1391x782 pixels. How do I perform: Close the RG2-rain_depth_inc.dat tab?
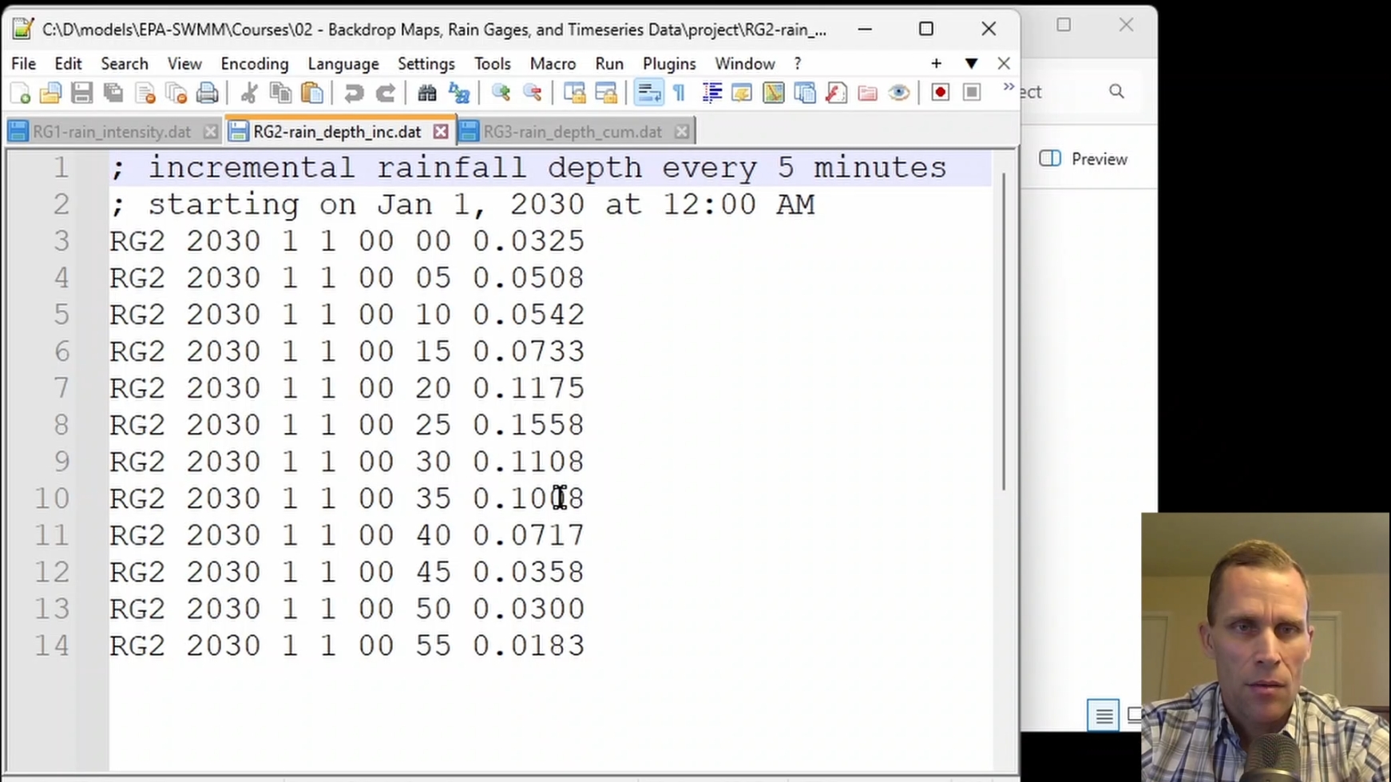[x=441, y=132]
